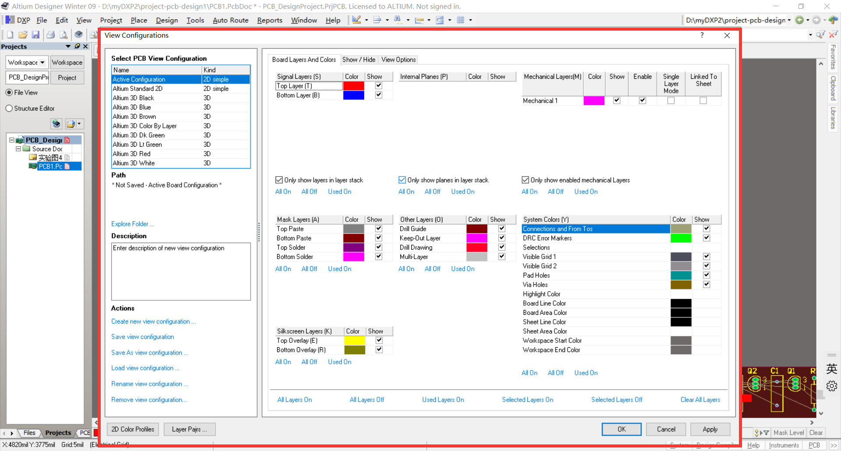Click the Open document folder icon

(23, 35)
